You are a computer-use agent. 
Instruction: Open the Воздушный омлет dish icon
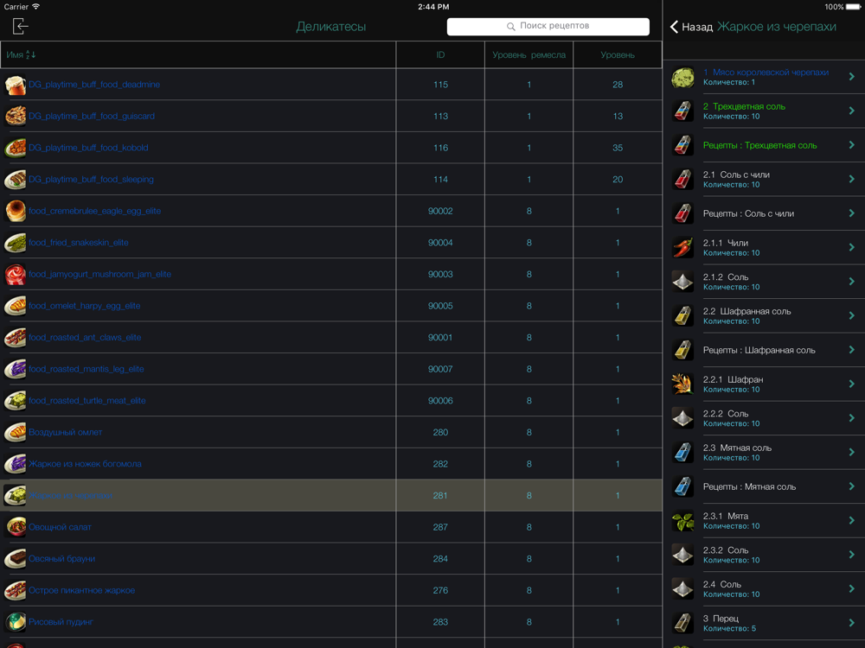coord(16,432)
